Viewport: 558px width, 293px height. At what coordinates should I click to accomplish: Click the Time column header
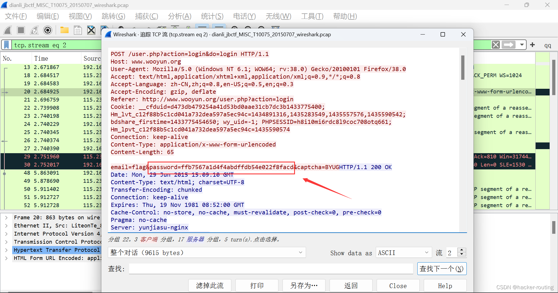[56, 58]
